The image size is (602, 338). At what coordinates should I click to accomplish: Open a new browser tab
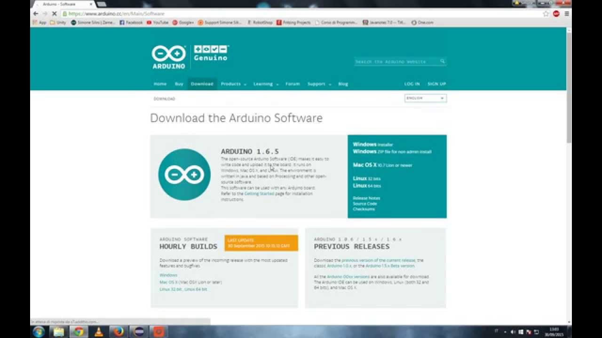coord(102,4)
